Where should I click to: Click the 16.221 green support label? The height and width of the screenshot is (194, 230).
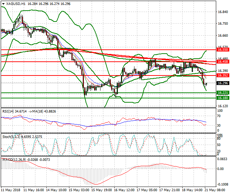(x=223, y=93)
